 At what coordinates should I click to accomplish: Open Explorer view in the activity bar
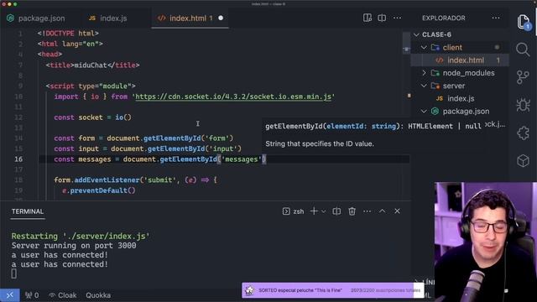tap(524, 23)
